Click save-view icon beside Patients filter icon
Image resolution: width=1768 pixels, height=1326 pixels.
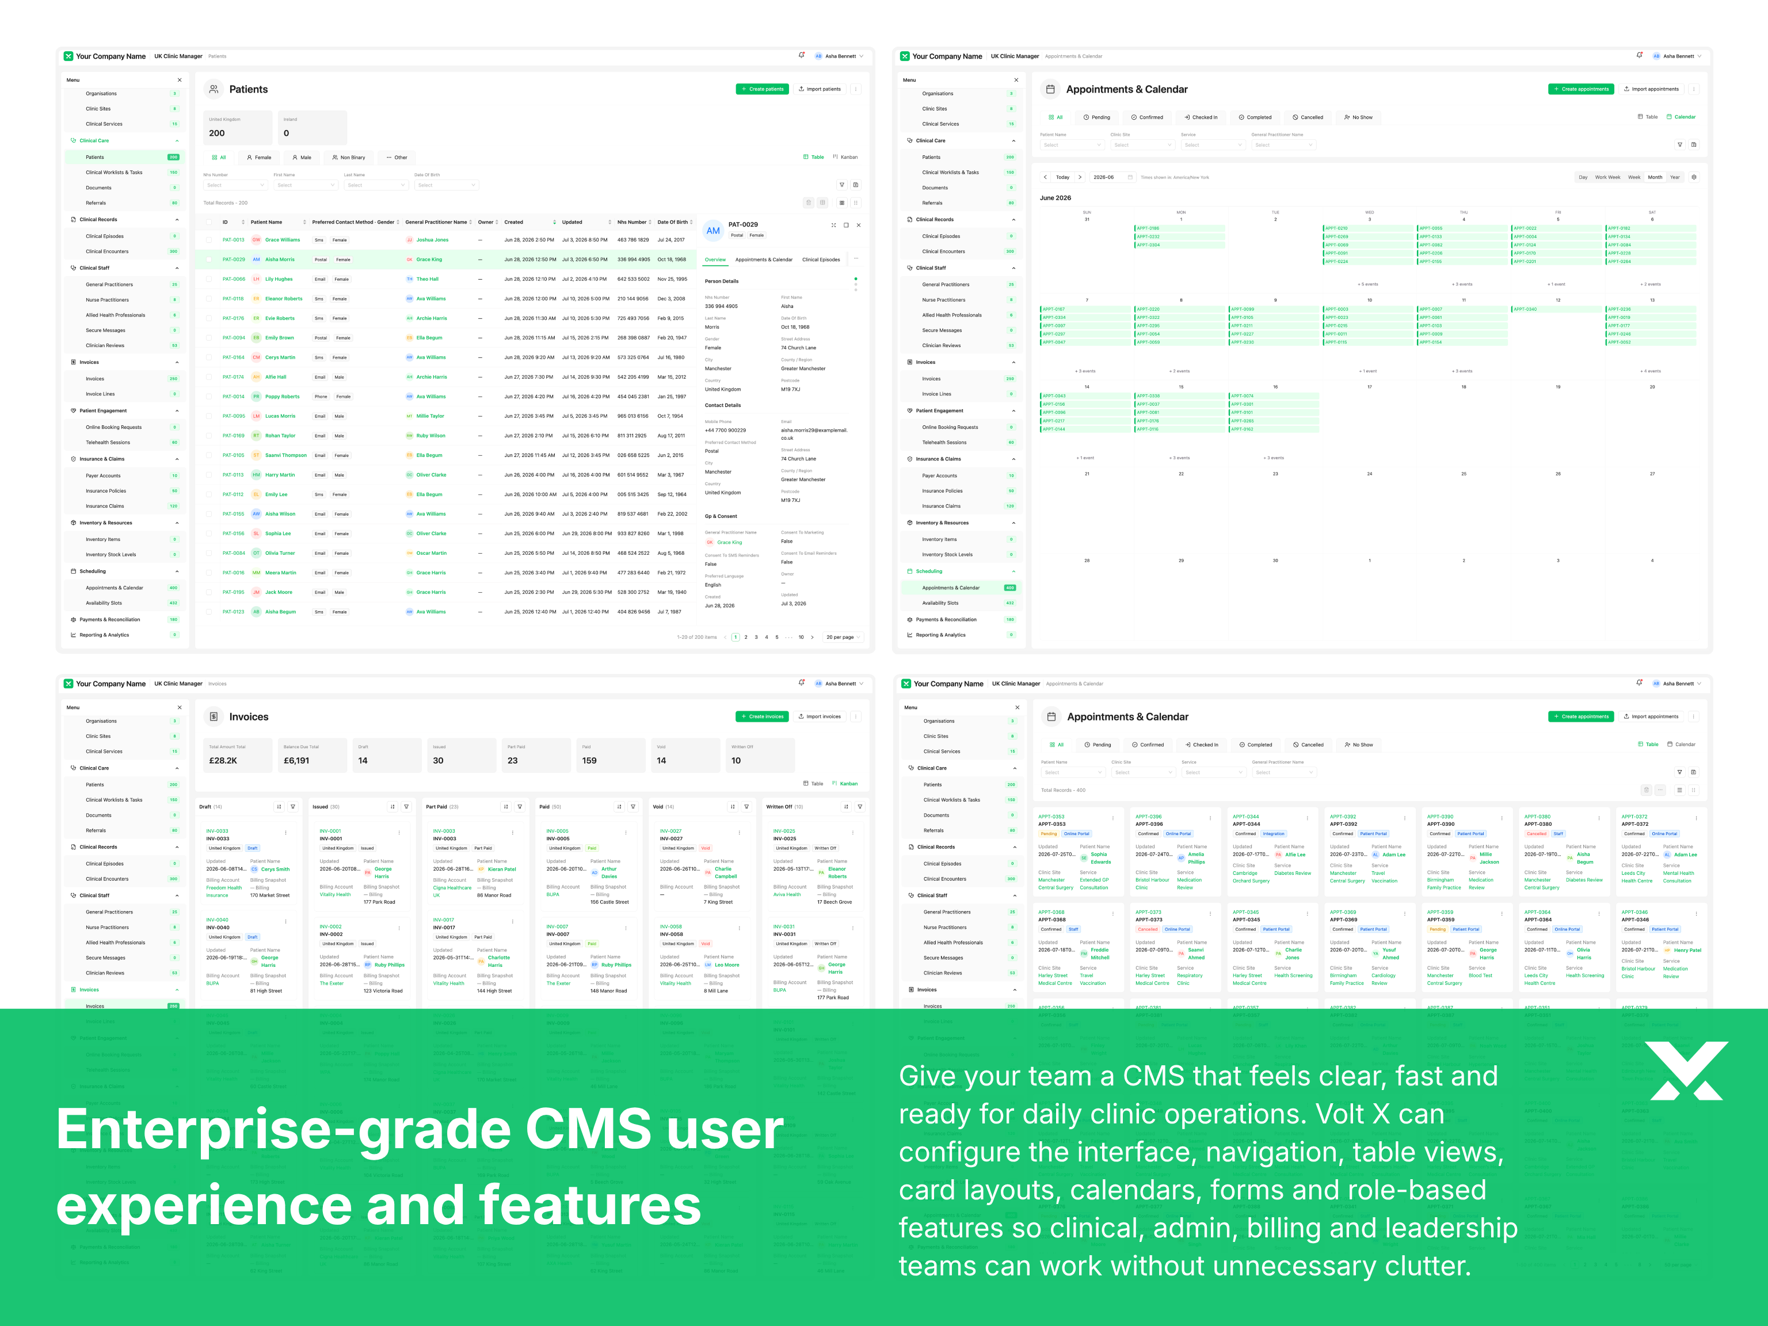click(855, 185)
